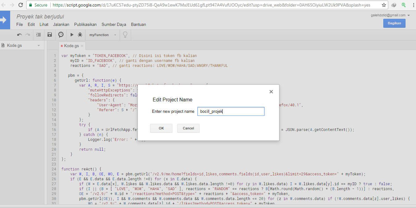Click Cancel in the Edit Project Name dialog

click(188, 128)
